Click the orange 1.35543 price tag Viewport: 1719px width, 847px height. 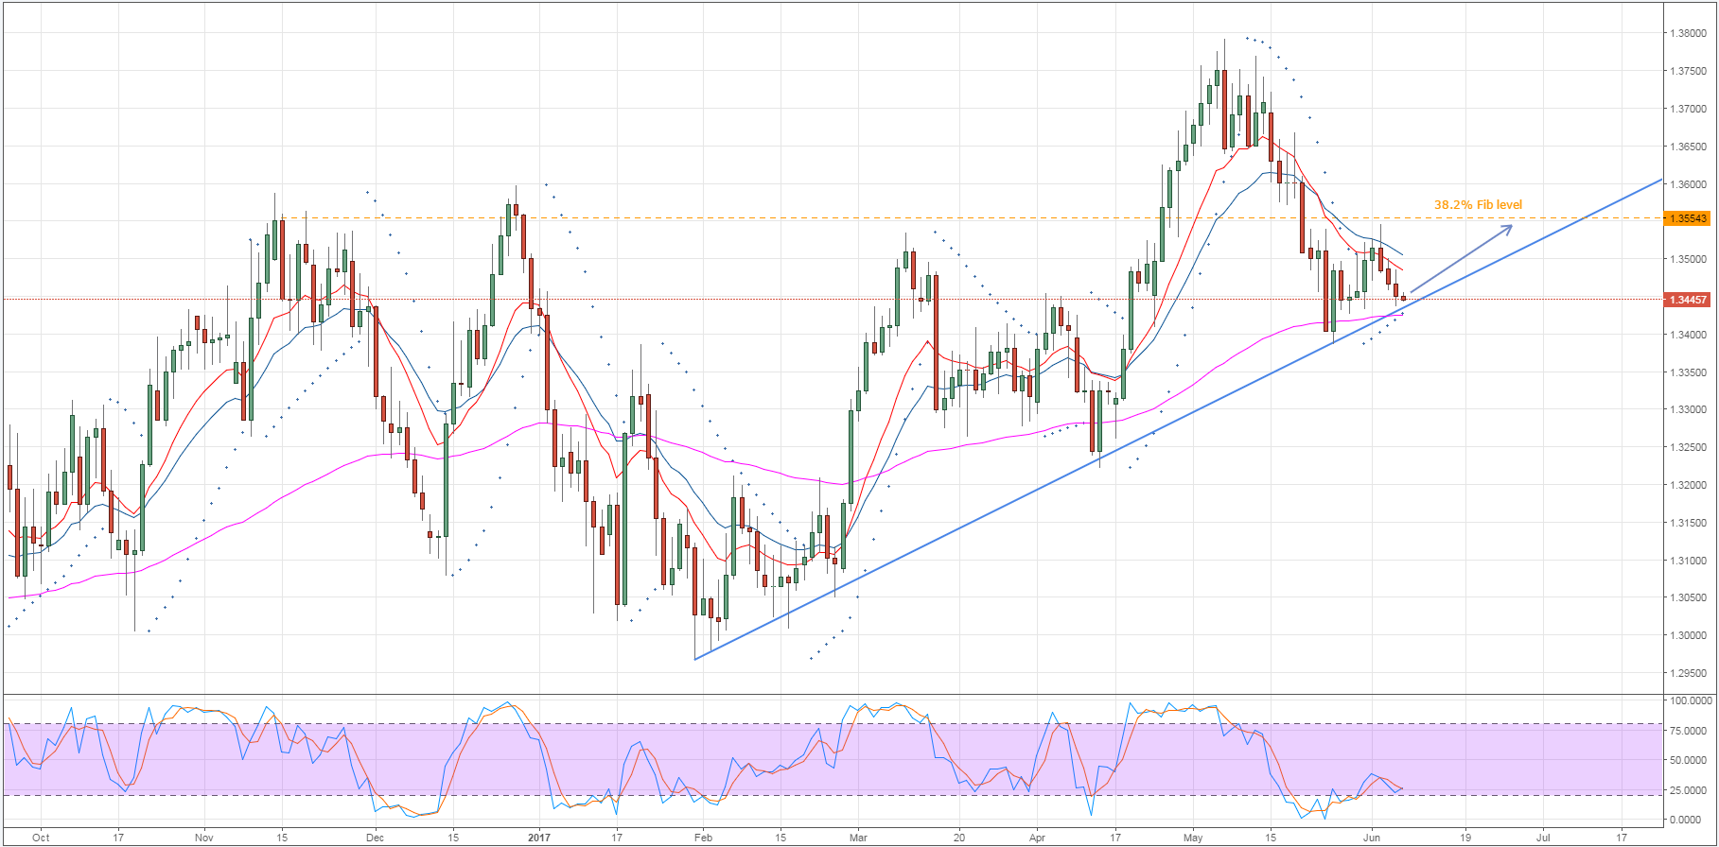click(1688, 218)
